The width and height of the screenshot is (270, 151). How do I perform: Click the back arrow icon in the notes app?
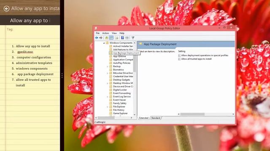(x=7, y=8)
